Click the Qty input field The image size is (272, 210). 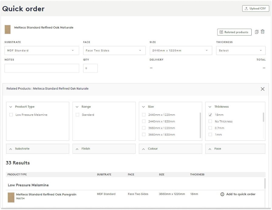(x=90, y=68)
